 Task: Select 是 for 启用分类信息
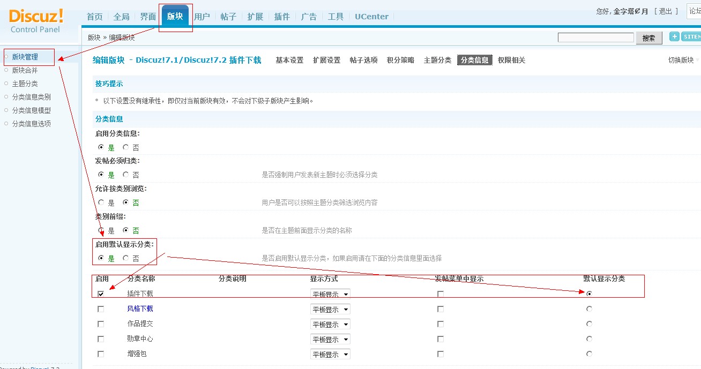[x=101, y=147]
